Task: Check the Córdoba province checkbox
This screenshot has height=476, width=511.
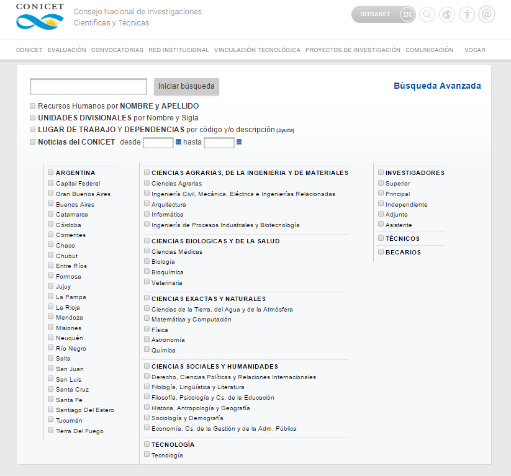Action: pos(50,225)
